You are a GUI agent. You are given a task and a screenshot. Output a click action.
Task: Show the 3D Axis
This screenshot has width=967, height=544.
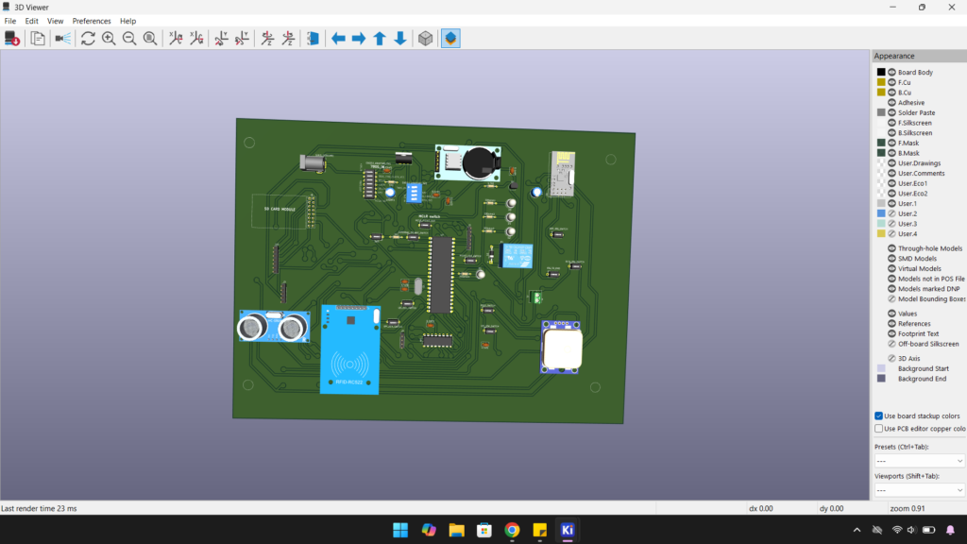(891, 359)
